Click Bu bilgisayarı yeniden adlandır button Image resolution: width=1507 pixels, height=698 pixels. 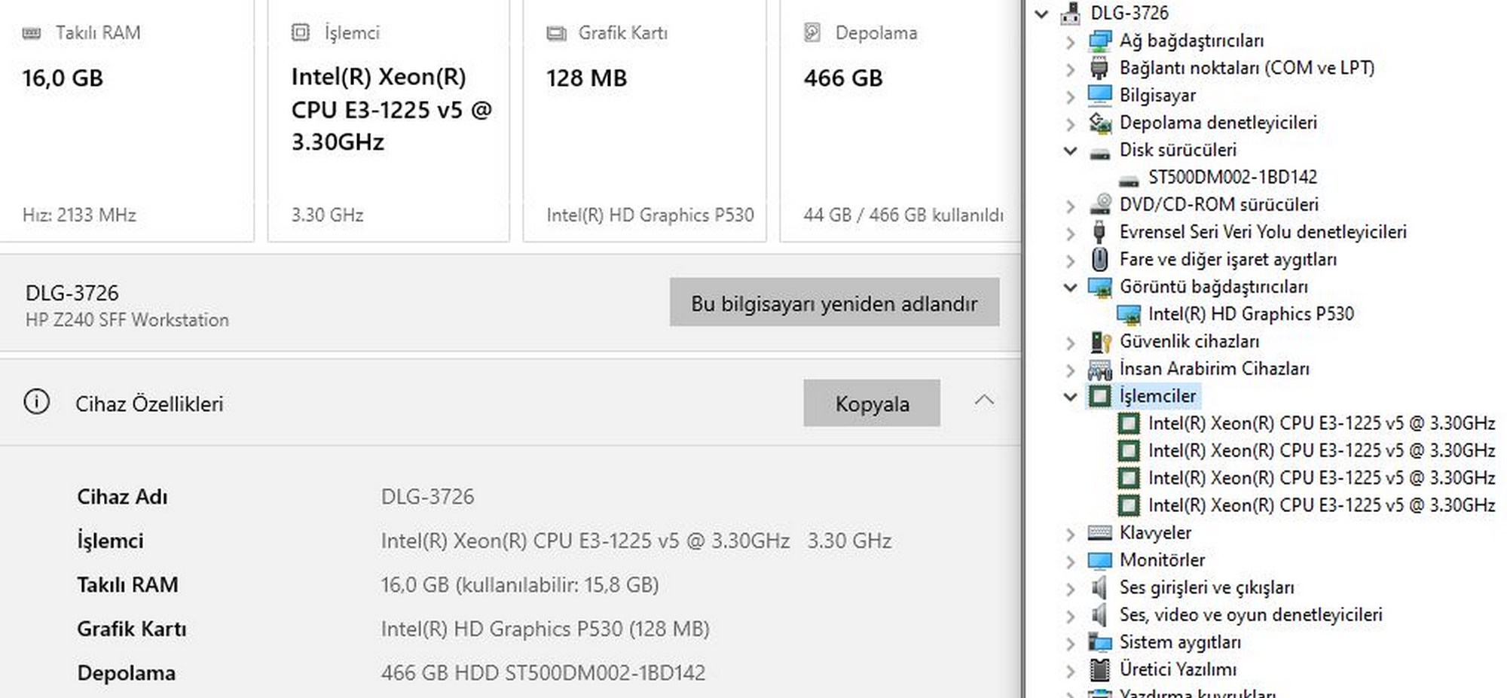coord(834,303)
